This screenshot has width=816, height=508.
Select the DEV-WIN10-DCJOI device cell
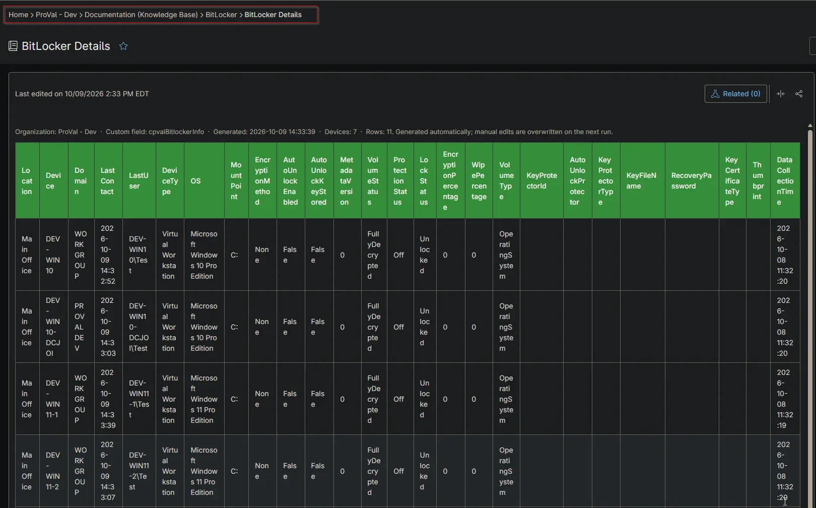point(53,327)
